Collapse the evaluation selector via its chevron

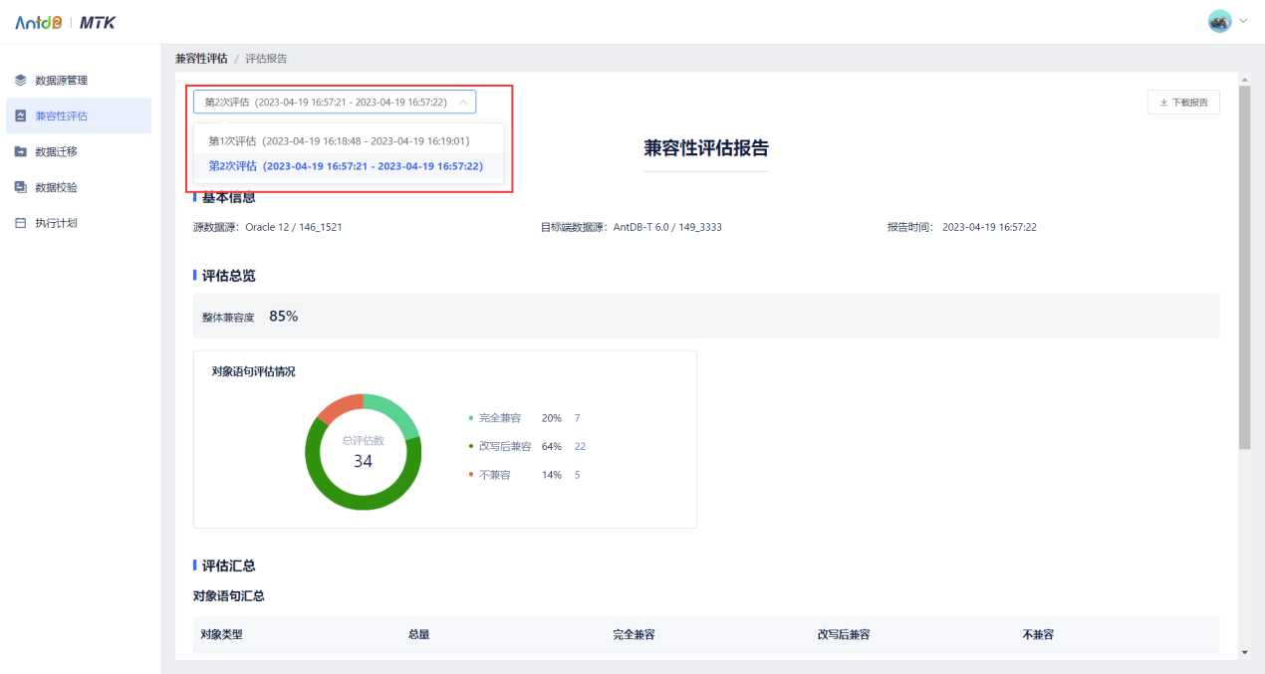462,101
